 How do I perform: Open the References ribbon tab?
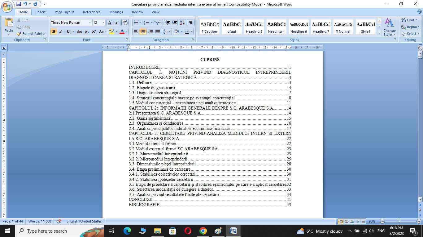coord(91,12)
